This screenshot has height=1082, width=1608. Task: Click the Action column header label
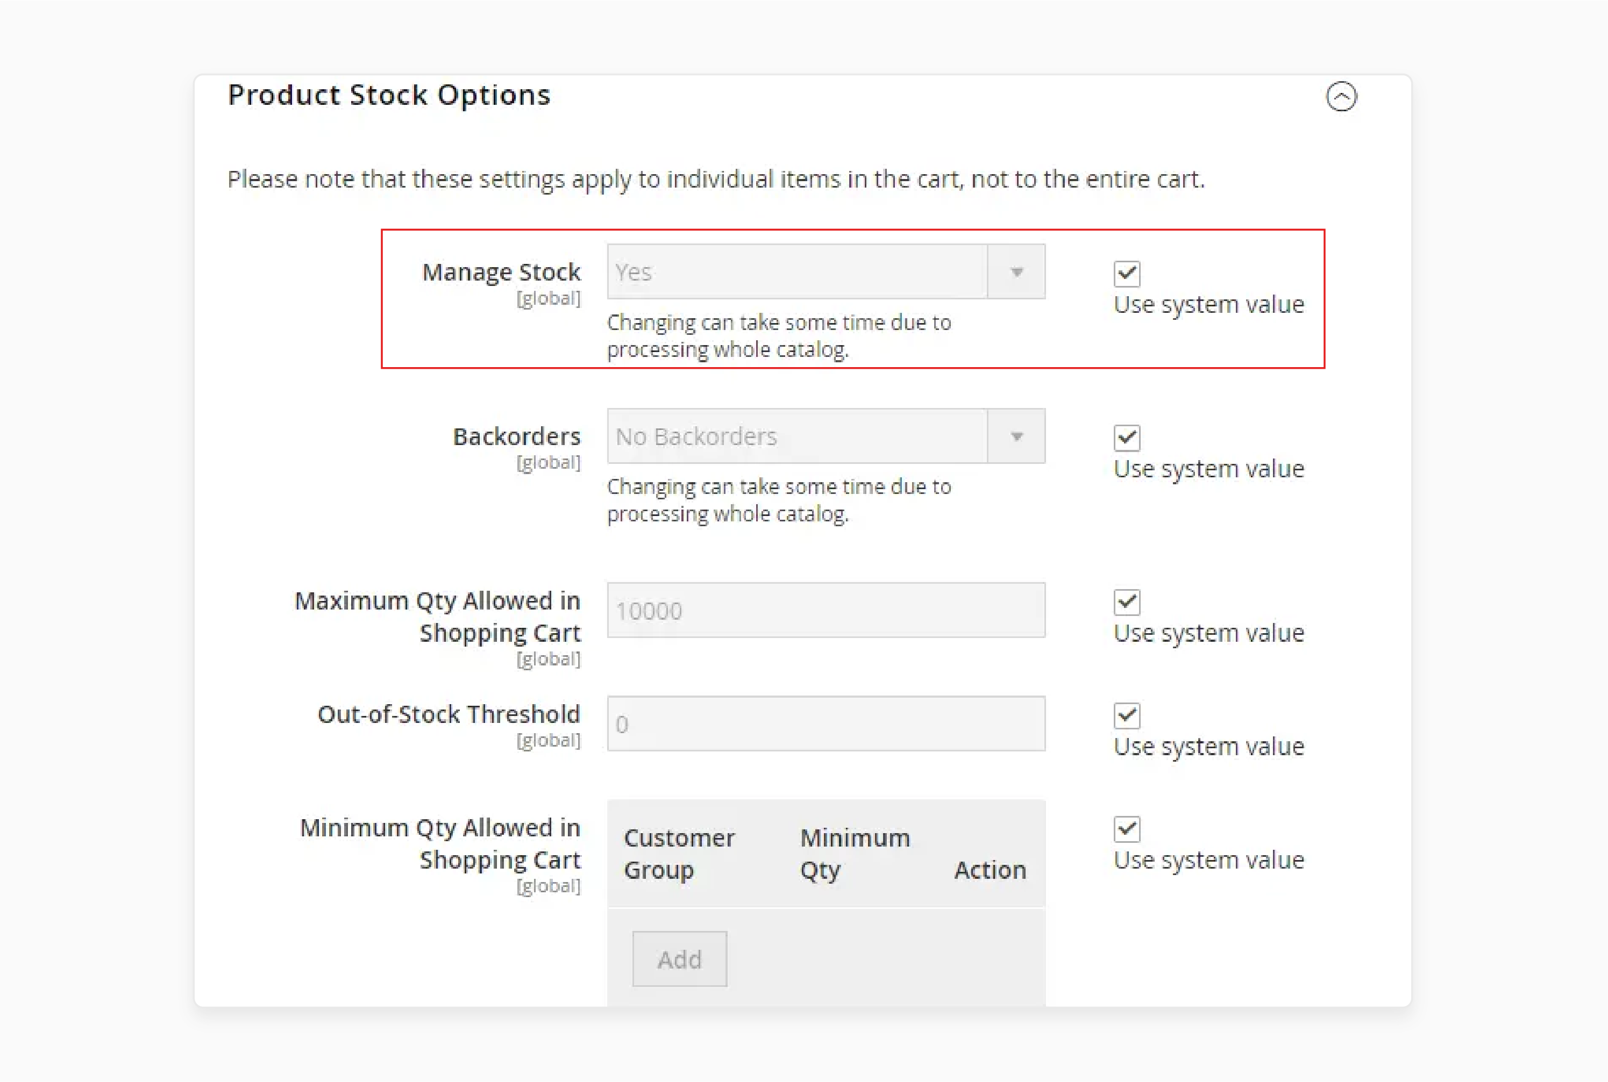[991, 867]
